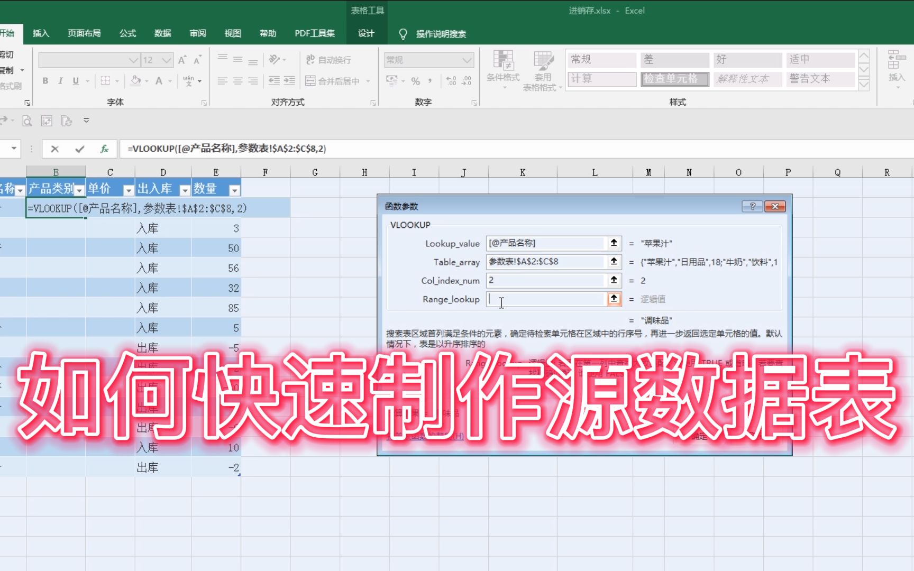Screen dimensions: 914x571
Task: Open the 设计 table tools tab
Action: pos(366,33)
